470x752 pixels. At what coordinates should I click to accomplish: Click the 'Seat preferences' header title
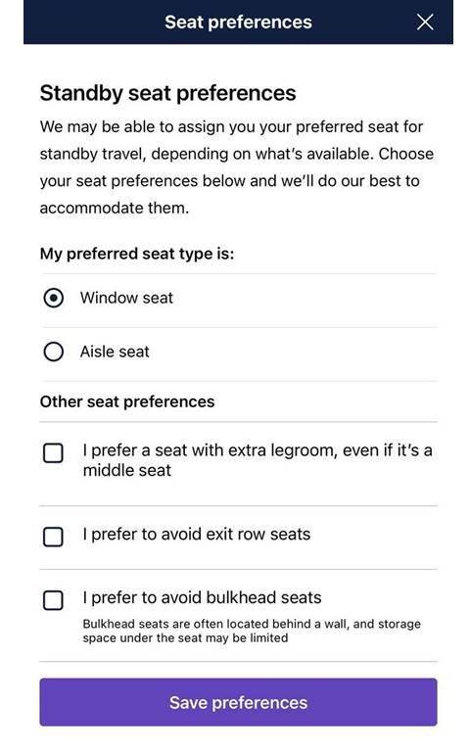238,23
